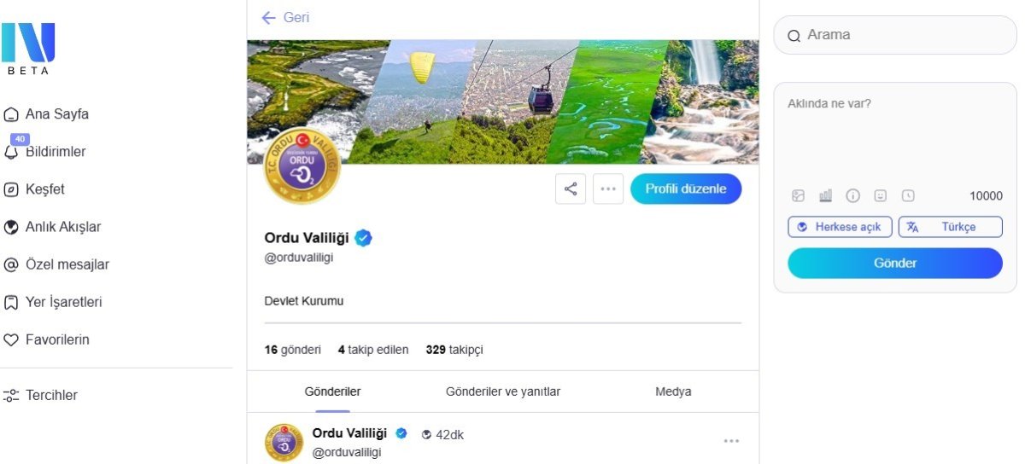Open the Herkese açık visibility dropdown
This screenshot has width=1025, height=464.
(x=840, y=227)
